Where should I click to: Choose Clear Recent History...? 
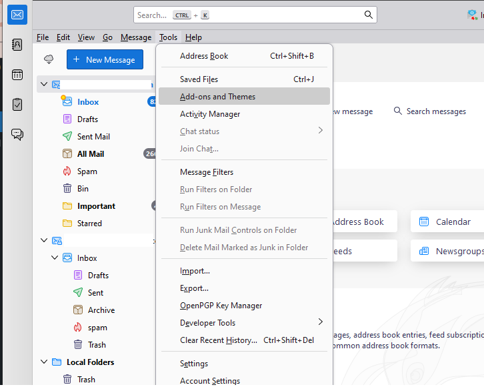tap(244, 340)
